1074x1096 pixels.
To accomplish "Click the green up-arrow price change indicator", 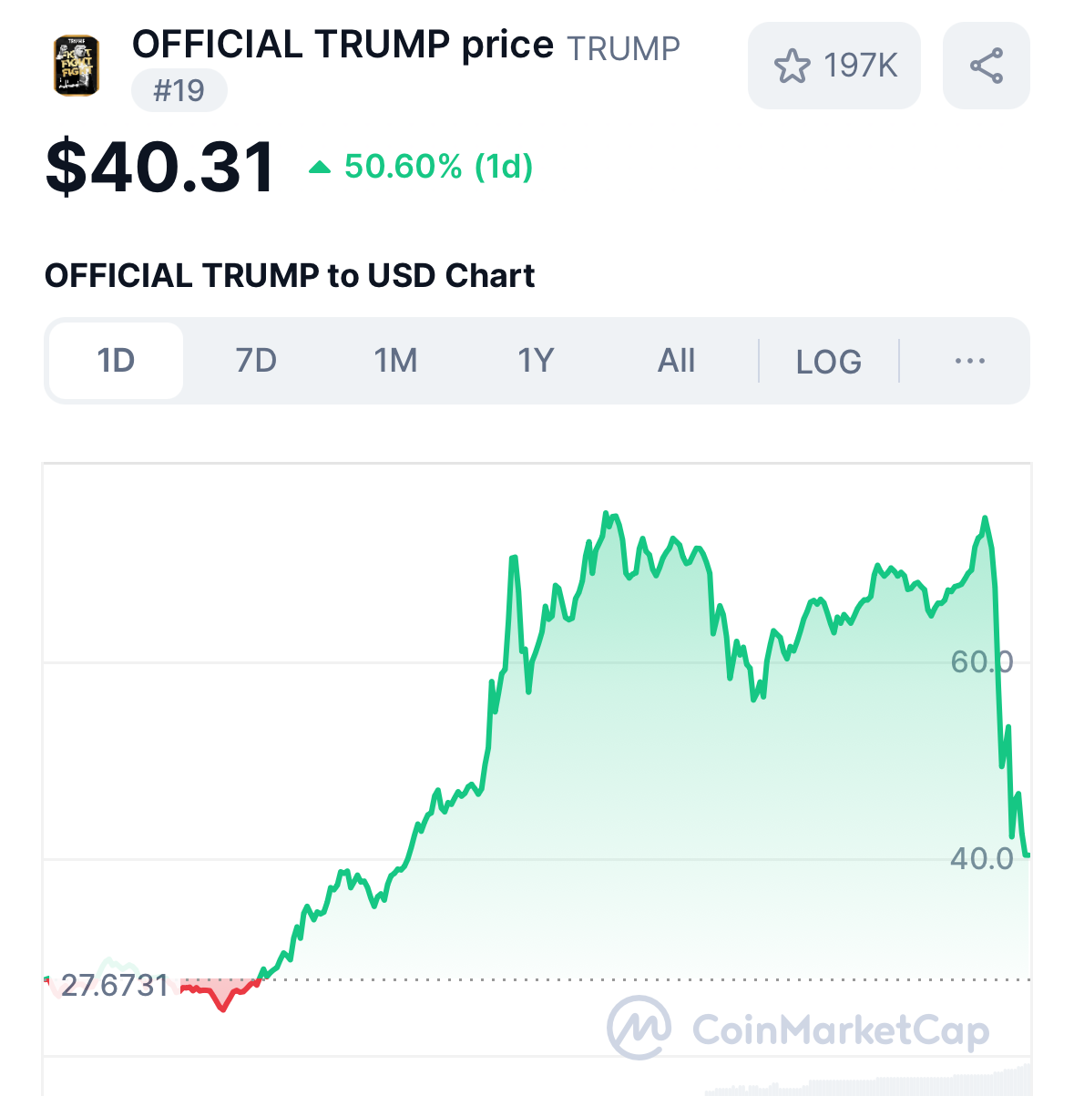I will [320, 167].
